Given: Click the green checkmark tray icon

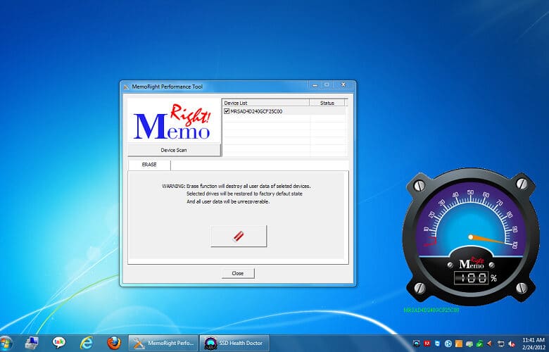Looking at the screenshot, I should [480, 344].
